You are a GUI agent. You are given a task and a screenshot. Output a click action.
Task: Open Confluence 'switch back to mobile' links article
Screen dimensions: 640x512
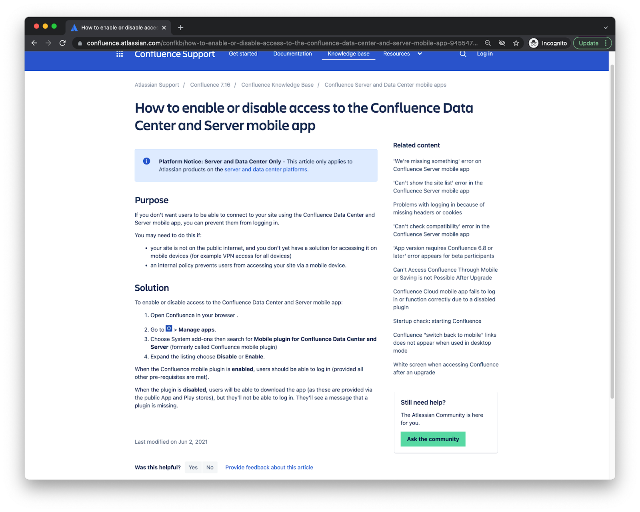(444, 343)
